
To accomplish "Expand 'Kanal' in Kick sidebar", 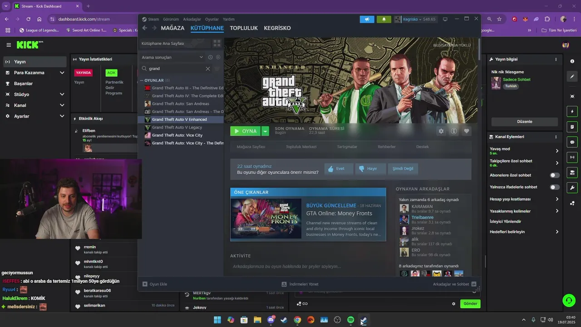I will [62, 105].
